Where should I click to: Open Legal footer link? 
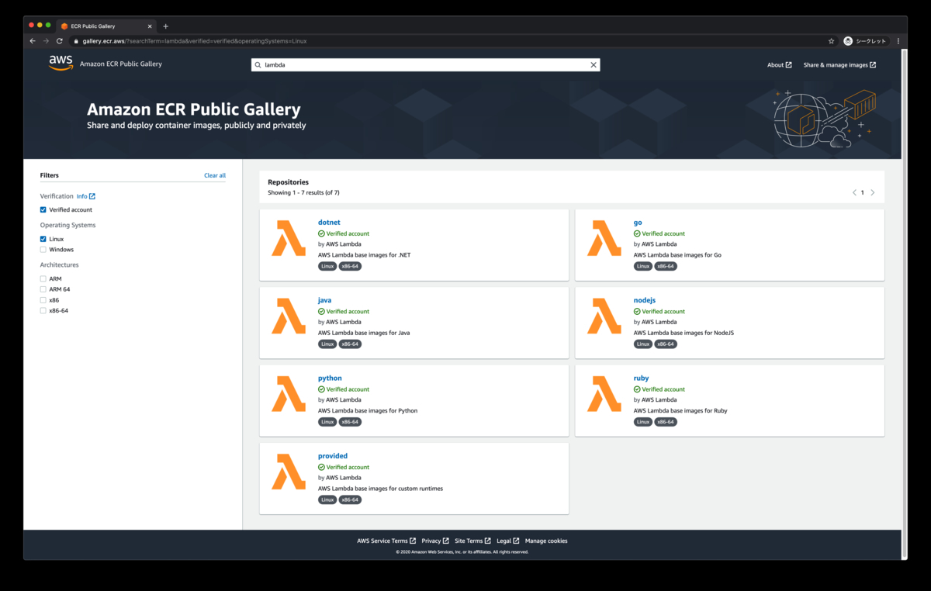(508, 541)
